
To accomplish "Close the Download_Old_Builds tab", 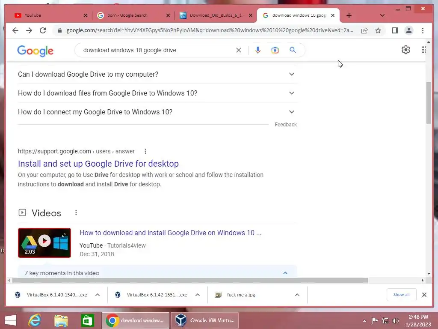I will pos(251,15).
